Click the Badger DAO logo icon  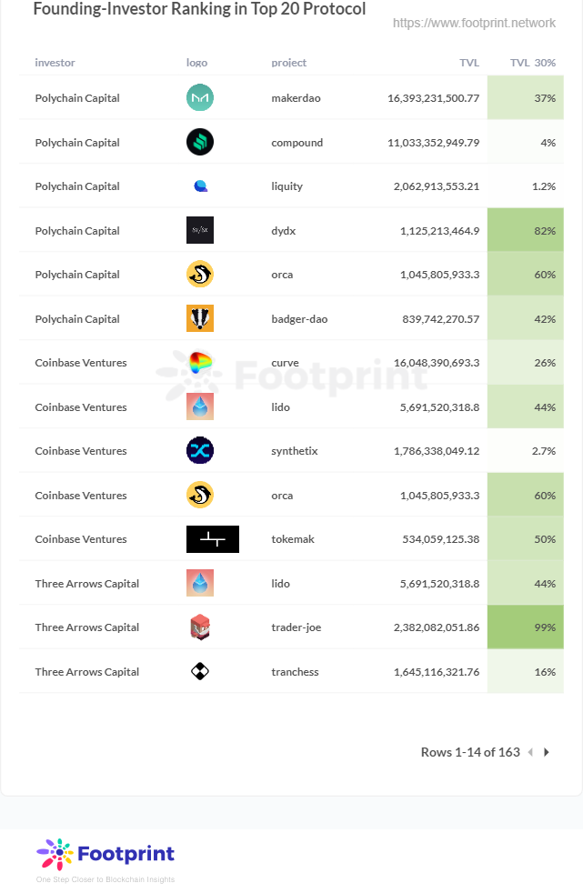200,318
